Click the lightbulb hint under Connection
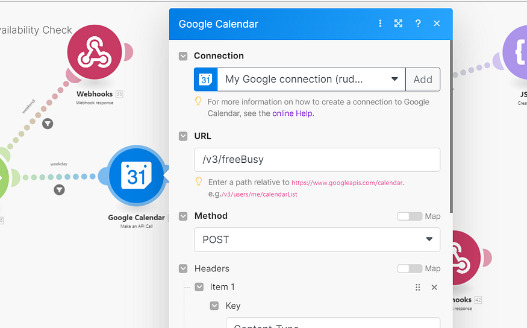Viewport: 527px width, 328px height. click(198, 101)
